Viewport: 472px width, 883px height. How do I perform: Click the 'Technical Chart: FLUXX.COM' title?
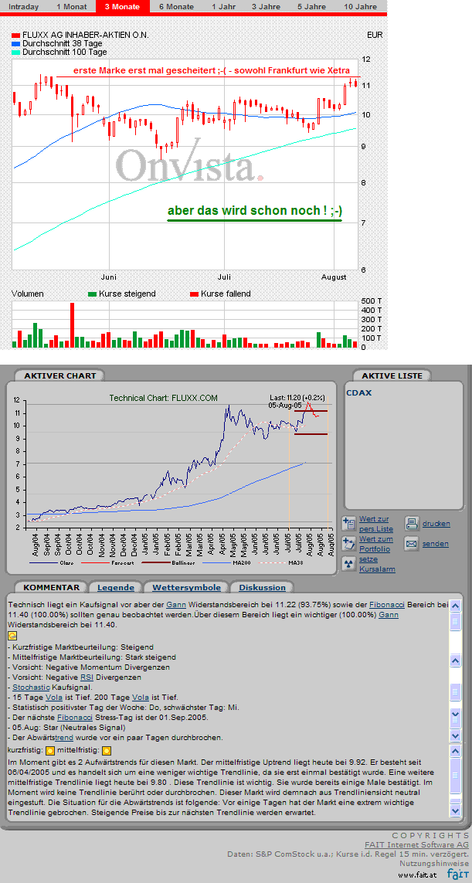pyautogui.click(x=163, y=398)
